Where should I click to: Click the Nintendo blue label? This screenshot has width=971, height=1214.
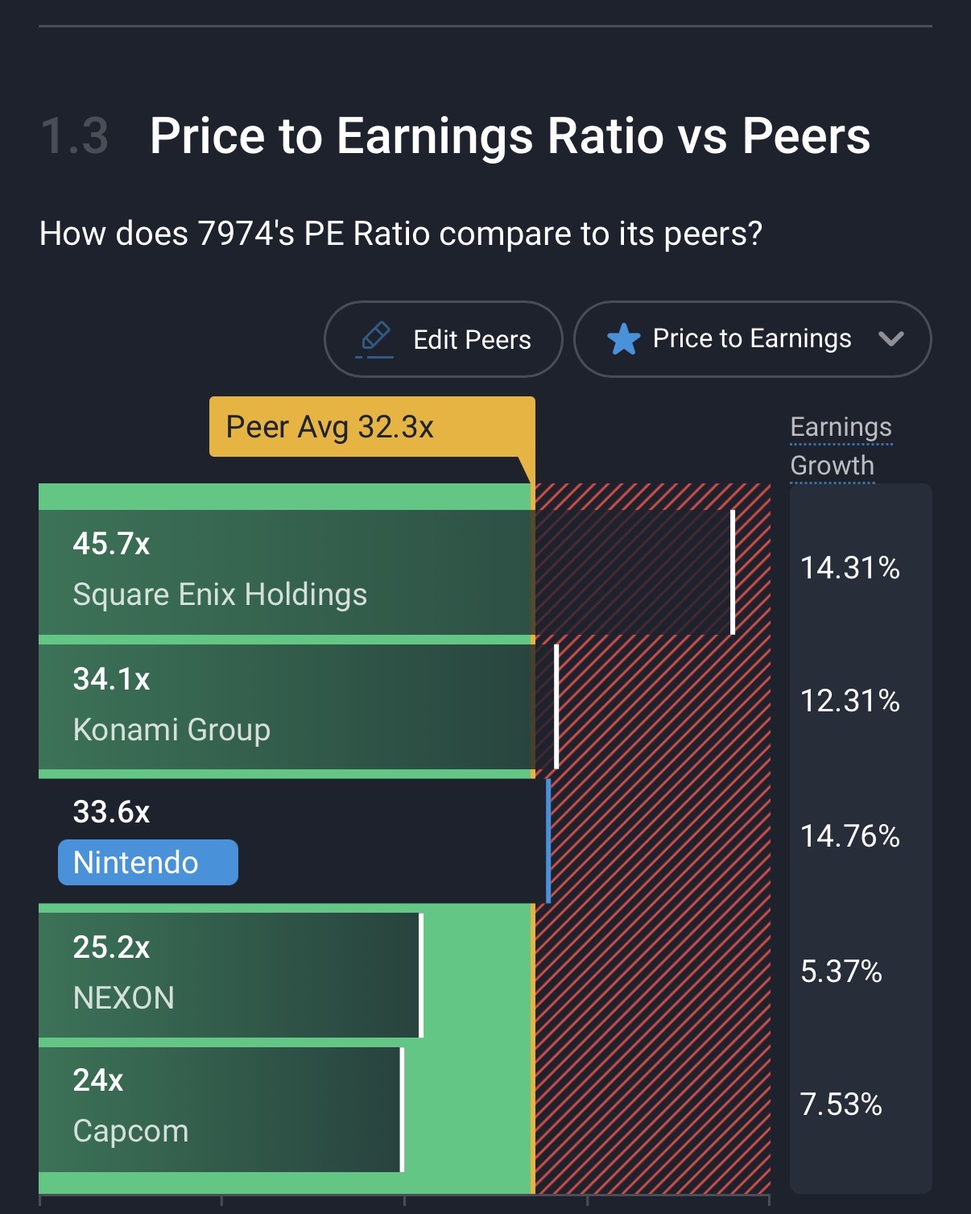[148, 863]
